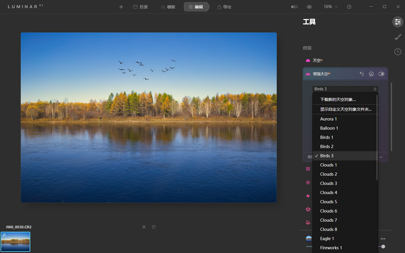Click the Birds 3 sky object combo box
405x253 pixels.
pos(345,89)
